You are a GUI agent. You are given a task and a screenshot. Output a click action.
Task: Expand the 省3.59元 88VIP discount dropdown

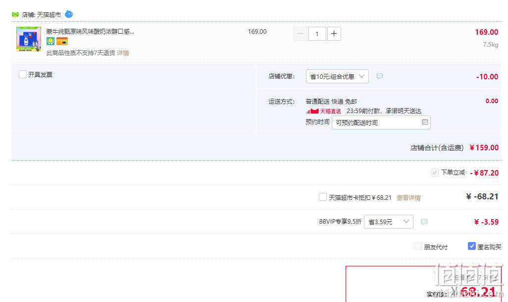tap(389, 222)
